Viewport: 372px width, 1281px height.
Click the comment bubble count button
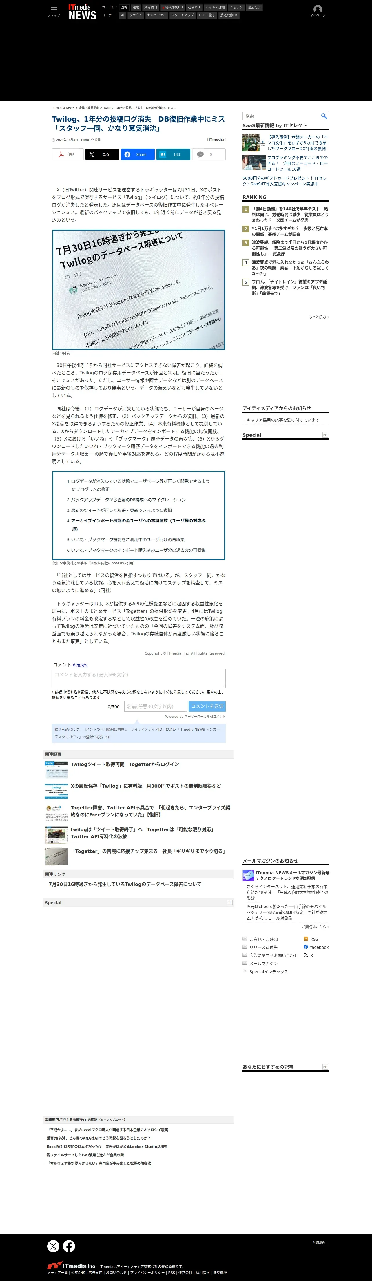[x=209, y=154]
